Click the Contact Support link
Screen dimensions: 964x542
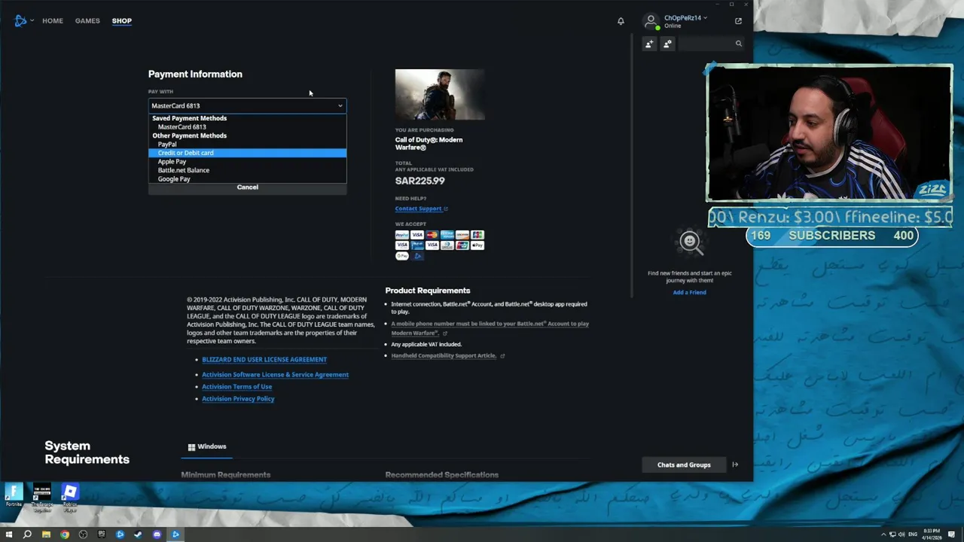tap(418, 209)
